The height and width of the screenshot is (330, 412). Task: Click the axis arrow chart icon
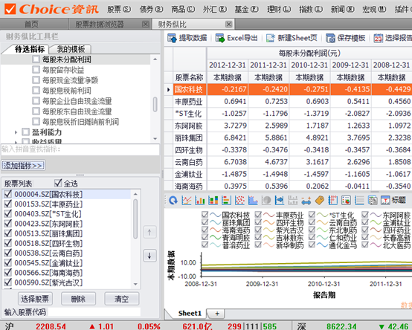pyautogui.click(x=280, y=201)
